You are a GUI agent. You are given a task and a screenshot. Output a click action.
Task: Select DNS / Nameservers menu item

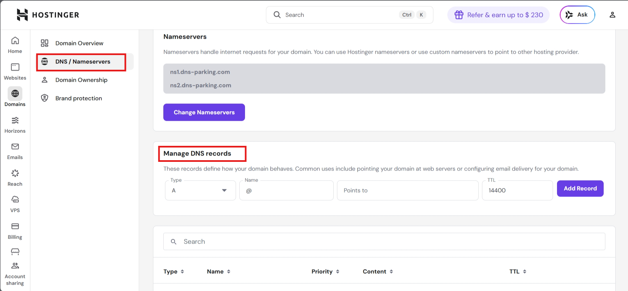85,62
